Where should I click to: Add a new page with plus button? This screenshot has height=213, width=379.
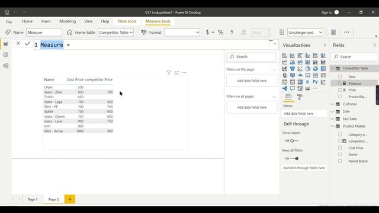[x=70, y=199]
